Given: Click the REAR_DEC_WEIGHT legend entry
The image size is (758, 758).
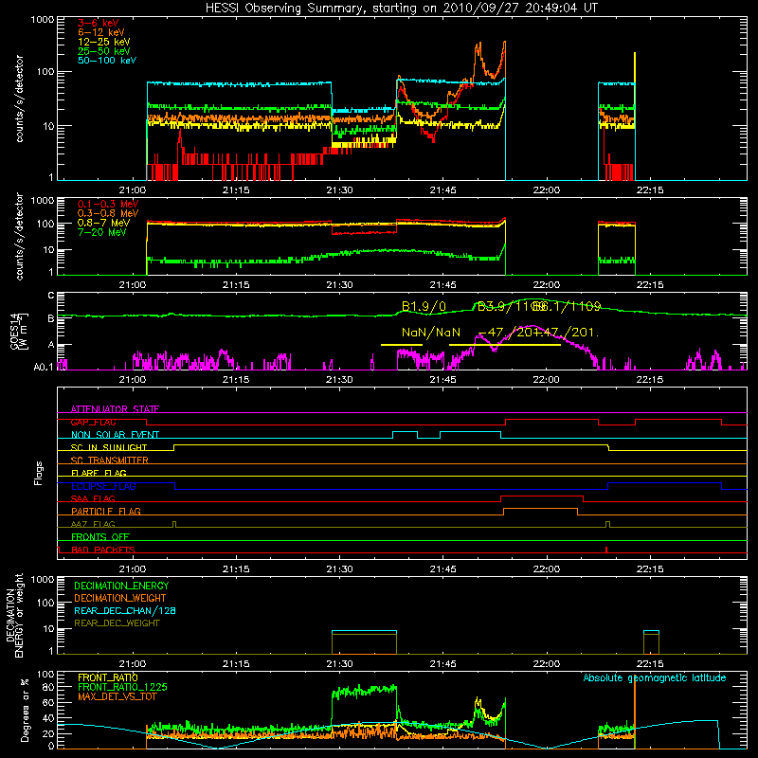Looking at the screenshot, I should tap(117, 623).
